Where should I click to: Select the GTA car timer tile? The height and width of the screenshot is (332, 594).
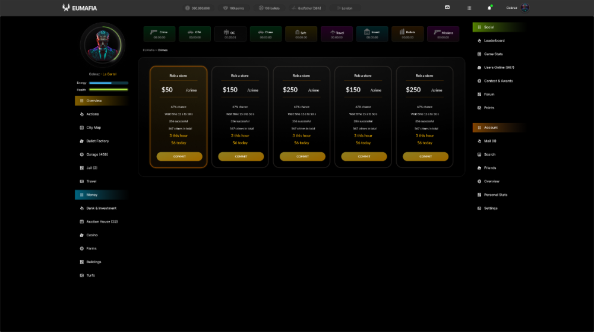(x=194, y=34)
